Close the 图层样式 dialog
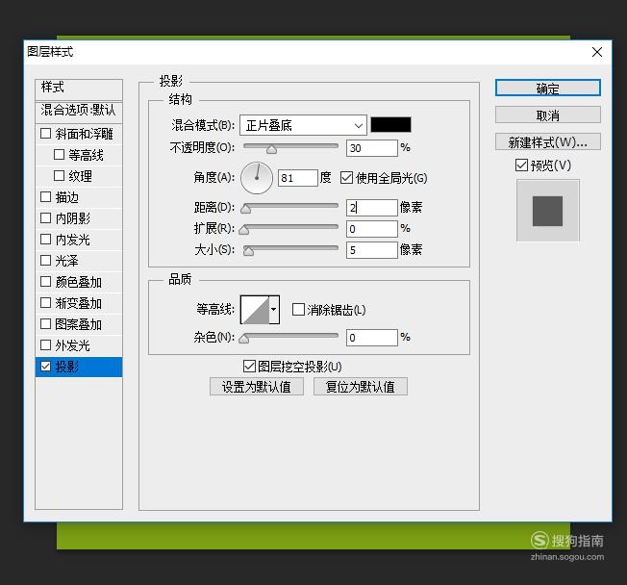 (x=597, y=52)
